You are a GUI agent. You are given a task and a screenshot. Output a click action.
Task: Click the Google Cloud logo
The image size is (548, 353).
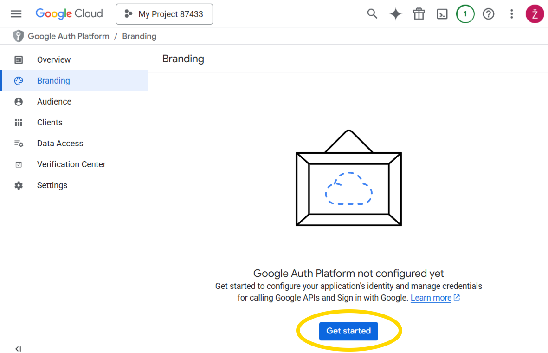point(69,13)
